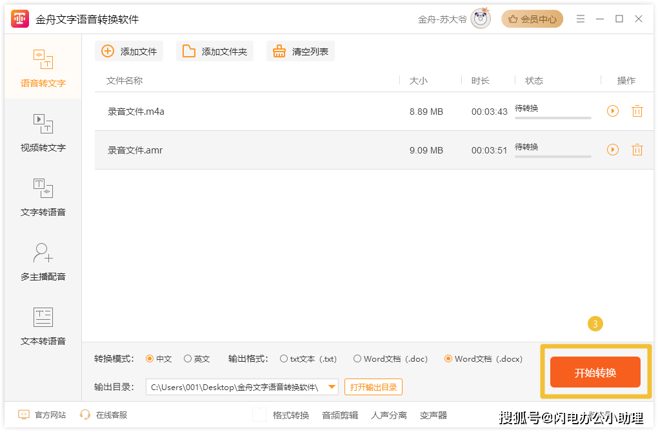This screenshot has width=658, height=432.
Task: Click the 打开输出目录 button
Action: tap(374, 387)
